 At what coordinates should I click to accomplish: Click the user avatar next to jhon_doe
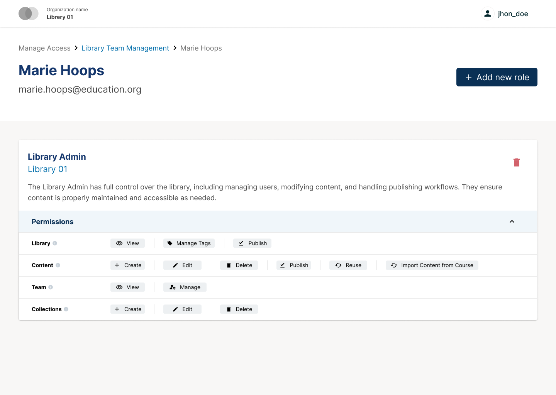[488, 13]
